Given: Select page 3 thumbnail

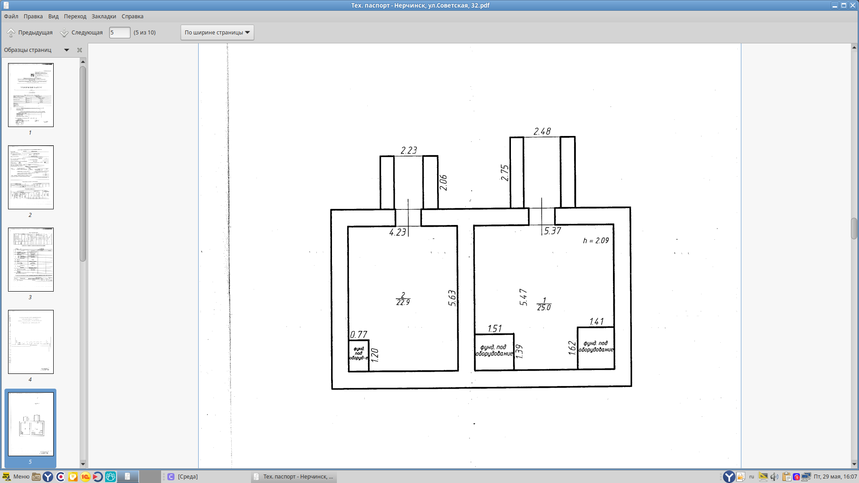Looking at the screenshot, I should pos(31,259).
